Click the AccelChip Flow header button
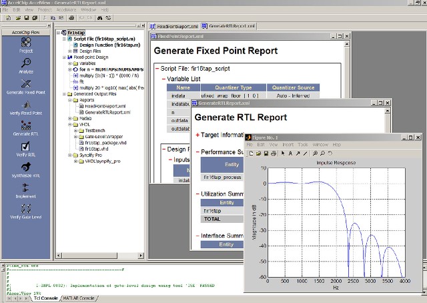This screenshot has height=303, width=427. [x=25, y=33]
